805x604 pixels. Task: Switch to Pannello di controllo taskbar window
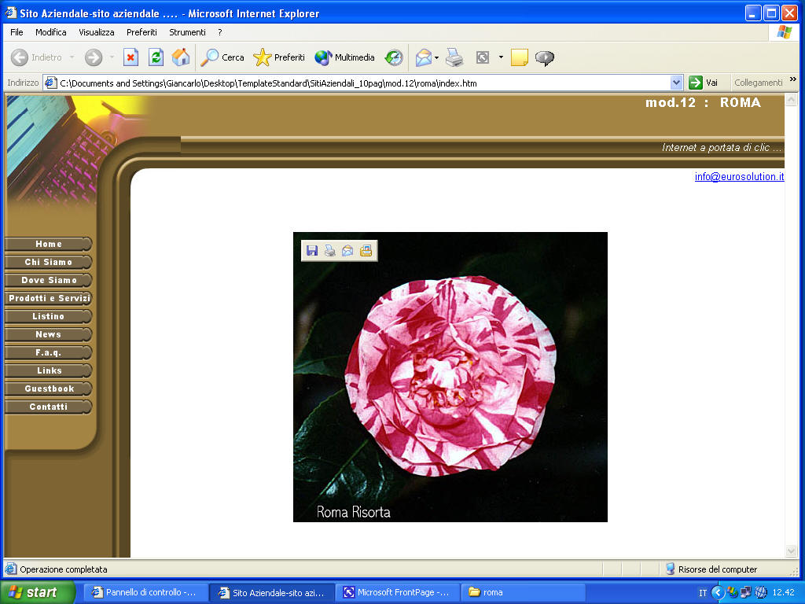[x=145, y=592]
